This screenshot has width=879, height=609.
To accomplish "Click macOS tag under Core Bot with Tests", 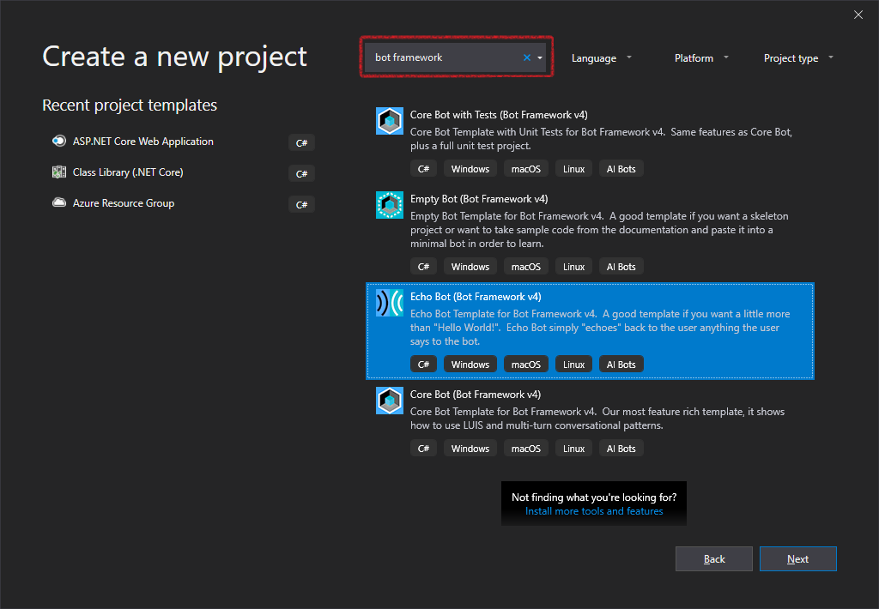I will pos(526,169).
